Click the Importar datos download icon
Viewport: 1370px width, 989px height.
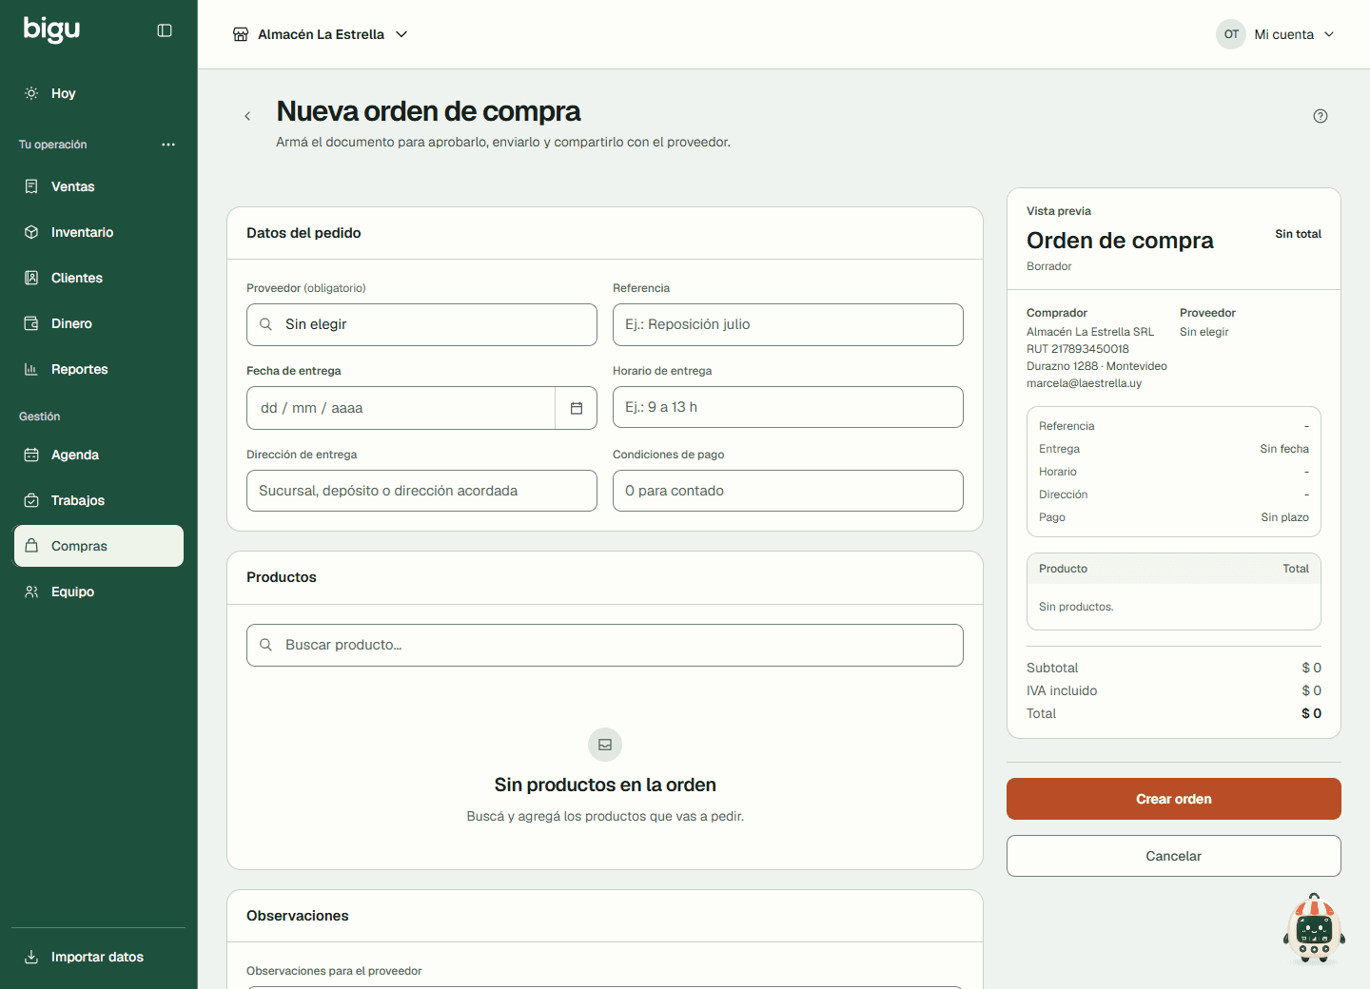tap(31, 957)
